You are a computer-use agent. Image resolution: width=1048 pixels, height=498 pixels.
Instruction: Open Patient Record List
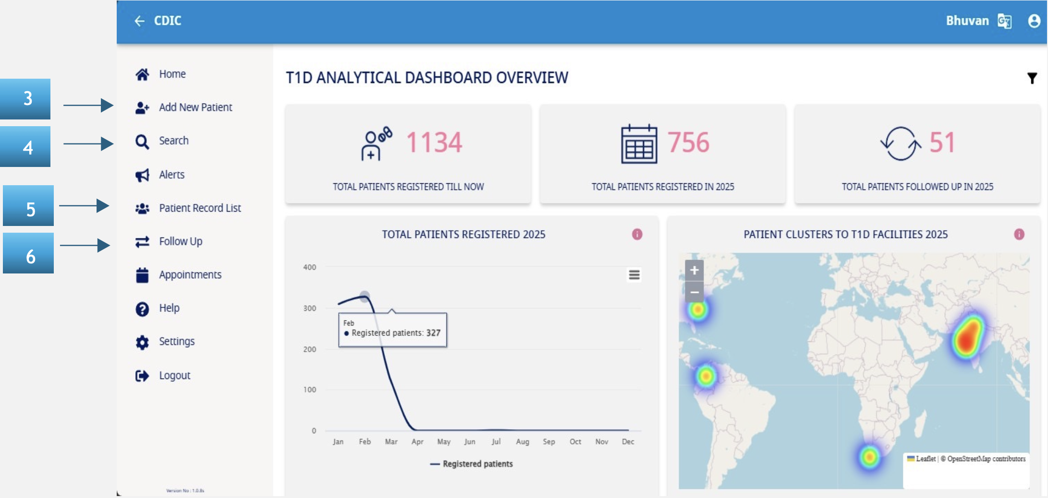coord(200,208)
